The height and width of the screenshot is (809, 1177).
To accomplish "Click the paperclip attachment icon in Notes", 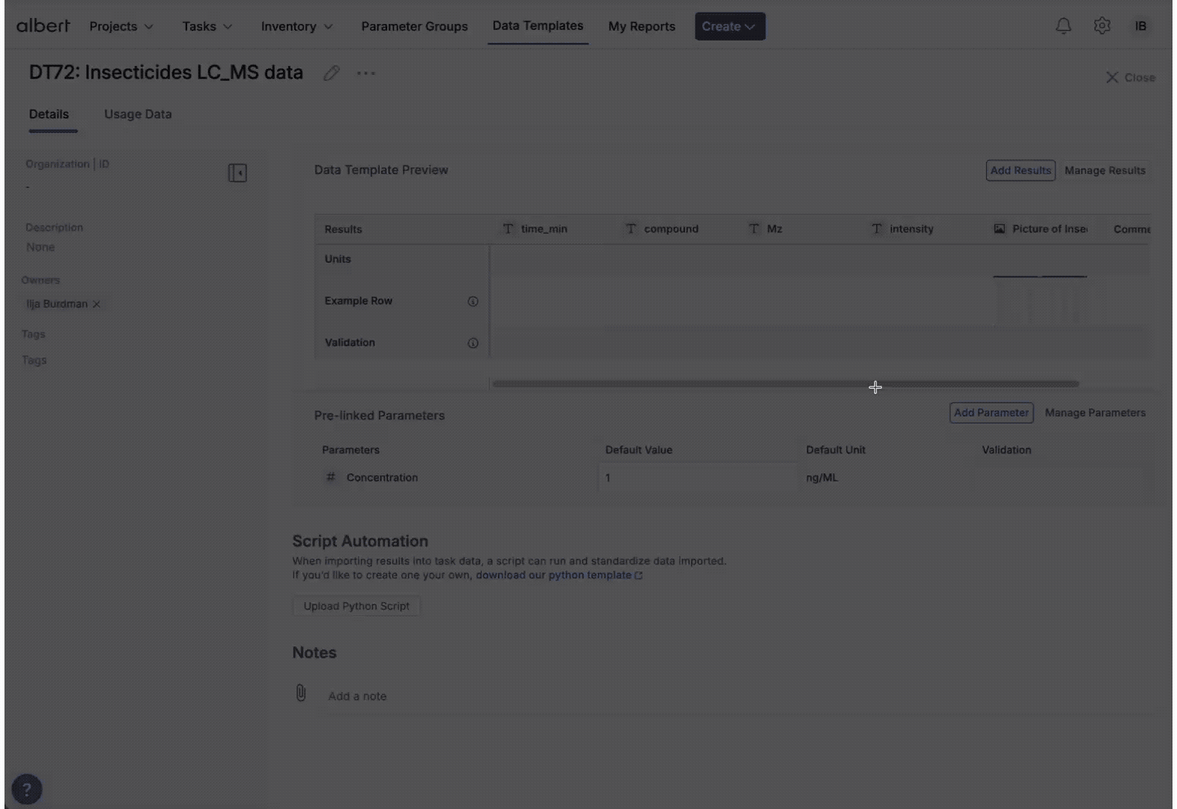I will 301,693.
